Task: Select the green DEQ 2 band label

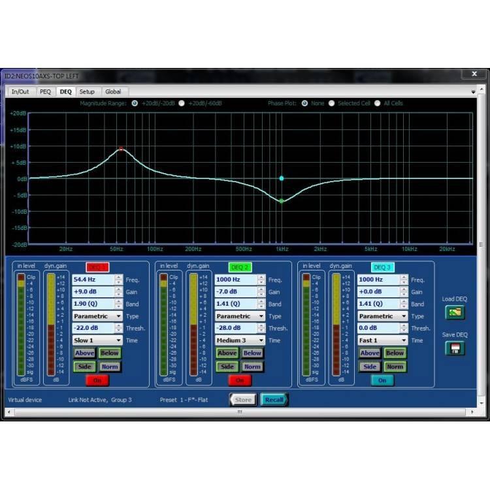Action: [240, 267]
